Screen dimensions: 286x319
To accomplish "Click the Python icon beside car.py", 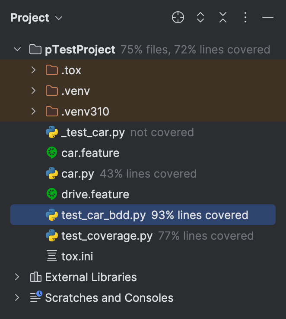I will (52, 174).
